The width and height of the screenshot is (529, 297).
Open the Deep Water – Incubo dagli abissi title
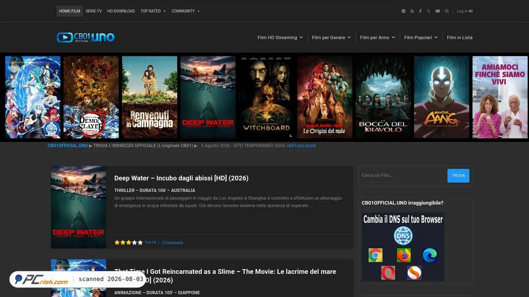[x=181, y=178]
